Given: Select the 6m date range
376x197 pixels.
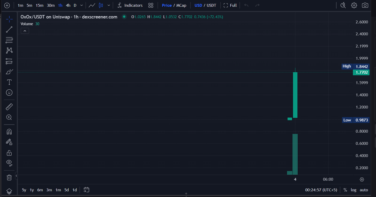Looking at the screenshot, I should (40, 190).
